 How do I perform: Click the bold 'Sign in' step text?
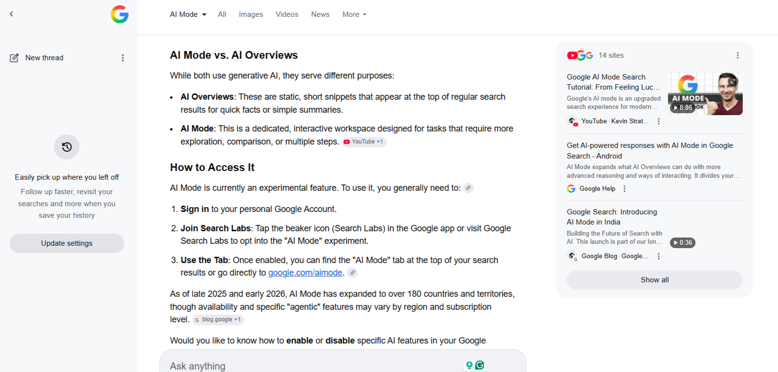(x=195, y=209)
